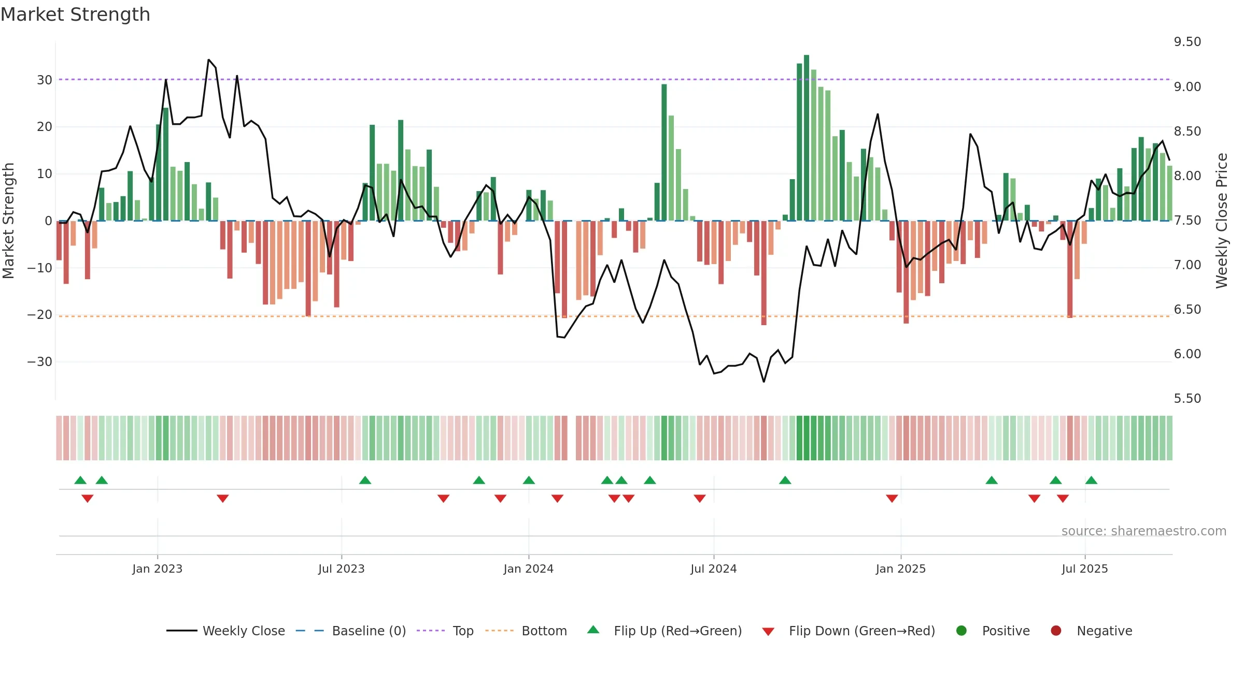The width and height of the screenshot is (1244, 699).
Task: Click the orange dotted Bottom threshold line
Action: coord(614,316)
